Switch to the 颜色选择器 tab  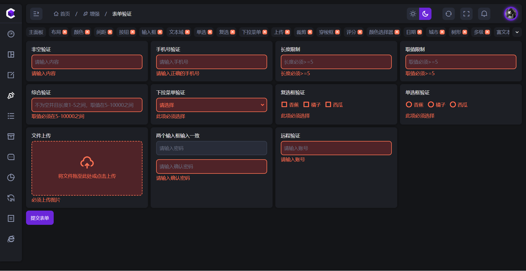tap(381, 32)
